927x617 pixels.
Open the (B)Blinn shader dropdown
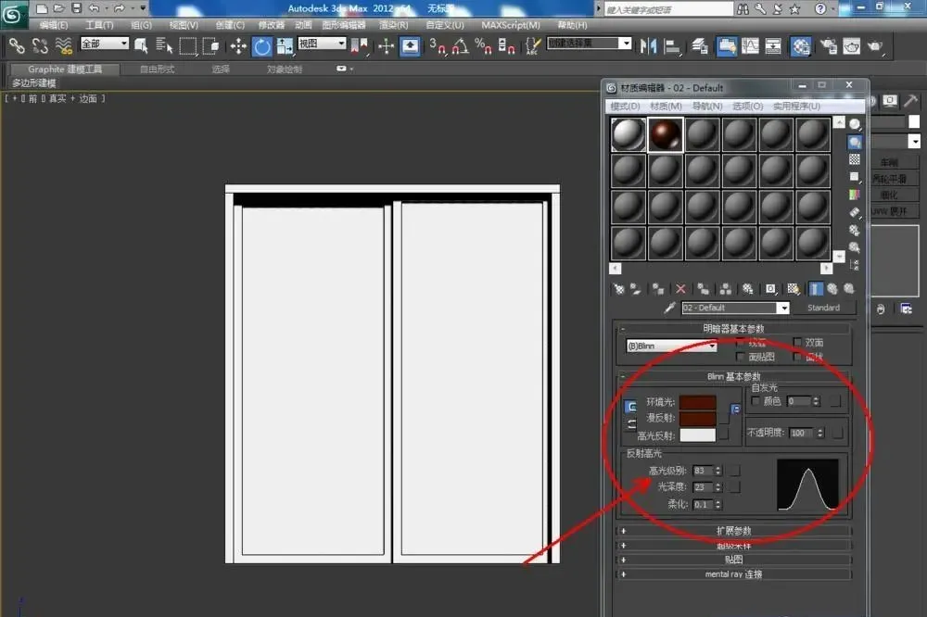click(671, 346)
